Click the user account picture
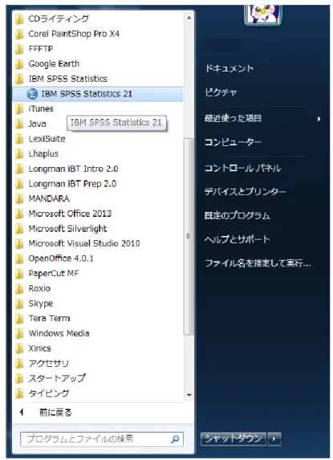Image resolution: width=333 pixels, height=460 pixels. pyautogui.click(x=263, y=14)
